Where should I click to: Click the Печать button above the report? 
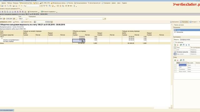[x=17, y=22]
